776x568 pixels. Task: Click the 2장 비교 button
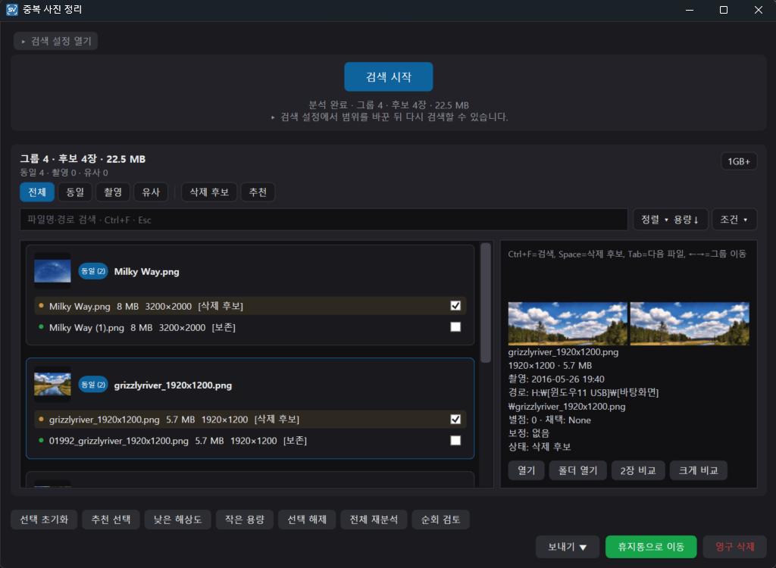pos(638,470)
